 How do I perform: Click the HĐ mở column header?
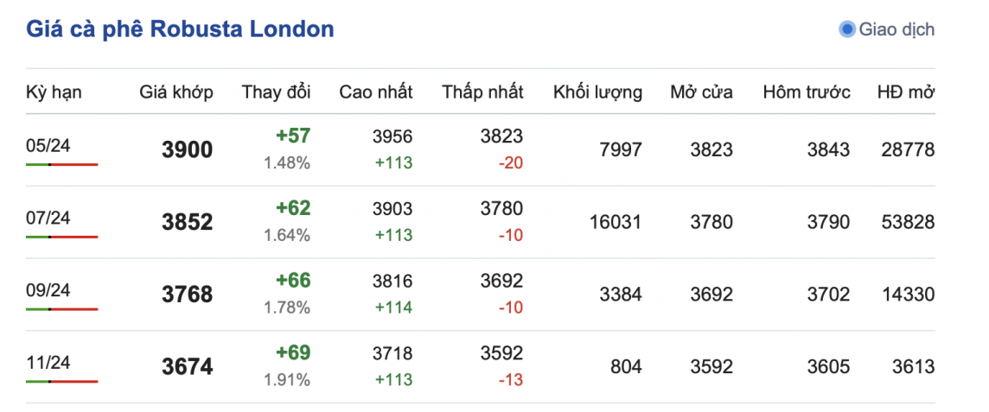pyautogui.click(x=905, y=92)
